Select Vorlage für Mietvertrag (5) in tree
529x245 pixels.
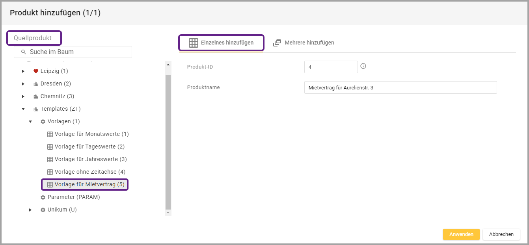click(x=89, y=184)
